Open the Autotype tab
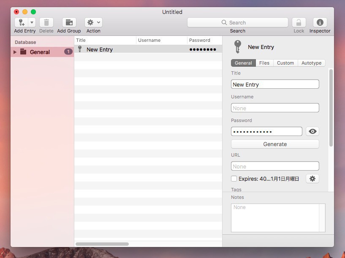 point(311,63)
